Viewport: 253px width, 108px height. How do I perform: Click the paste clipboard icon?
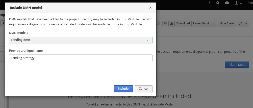[x=166, y=23]
